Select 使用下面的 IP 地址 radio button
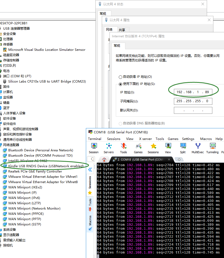Viewport: 224px width, 258px height. click(x=121, y=84)
